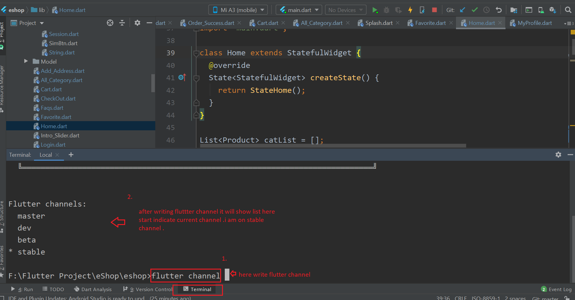Stop the running app with red square
575x300 pixels.
coord(434,10)
